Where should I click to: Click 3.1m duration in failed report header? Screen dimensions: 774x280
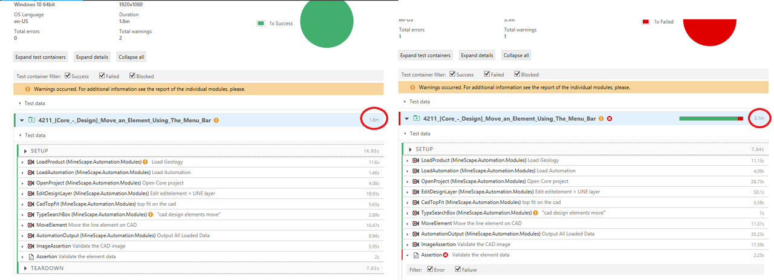click(x=759, y=119)
